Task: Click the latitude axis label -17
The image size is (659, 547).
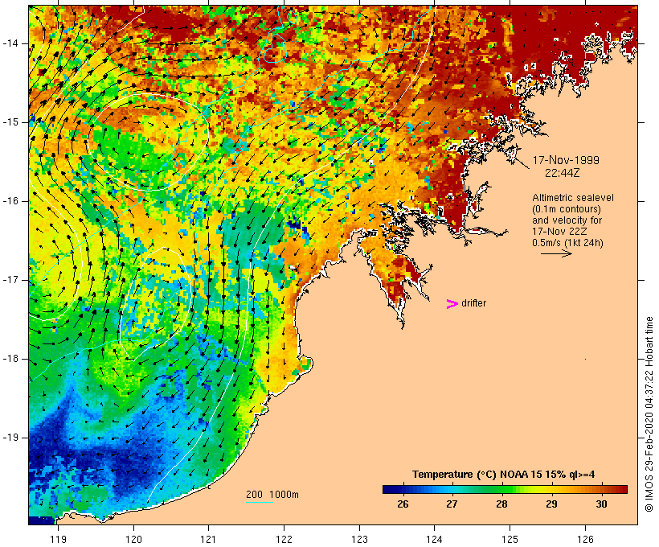Action: [10, 280]
